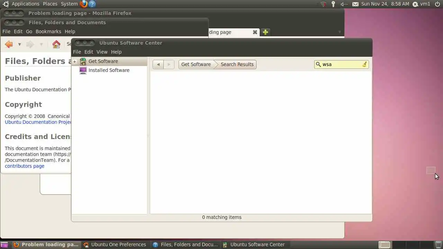Click the trash icon in bottom panel
443x249 pixels.
point(439,245)
